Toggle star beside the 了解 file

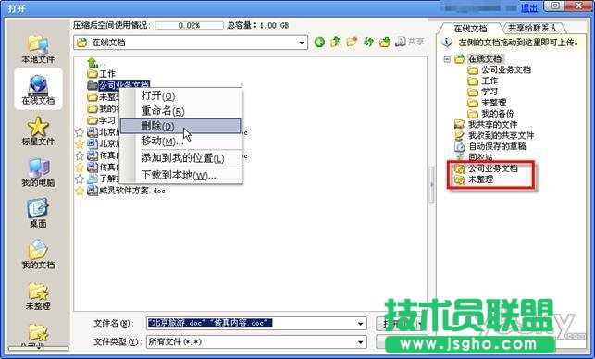click(x=80, y=179)
